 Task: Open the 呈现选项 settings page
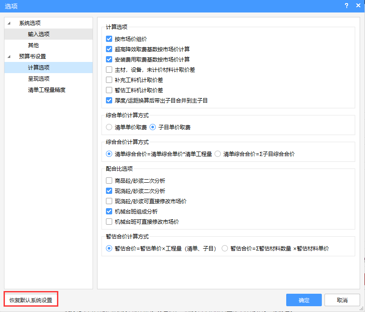click(x=39, y=79)
